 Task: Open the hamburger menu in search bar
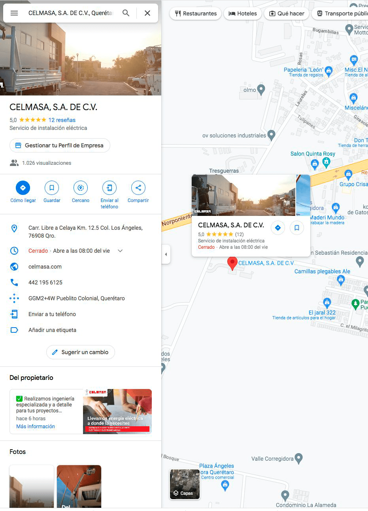click(14, 13)
